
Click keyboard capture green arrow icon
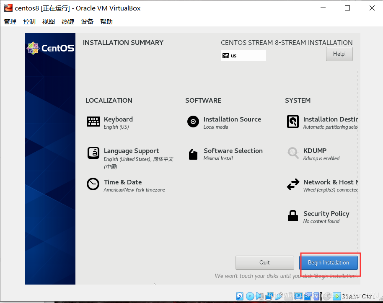(x=337, y=296)
